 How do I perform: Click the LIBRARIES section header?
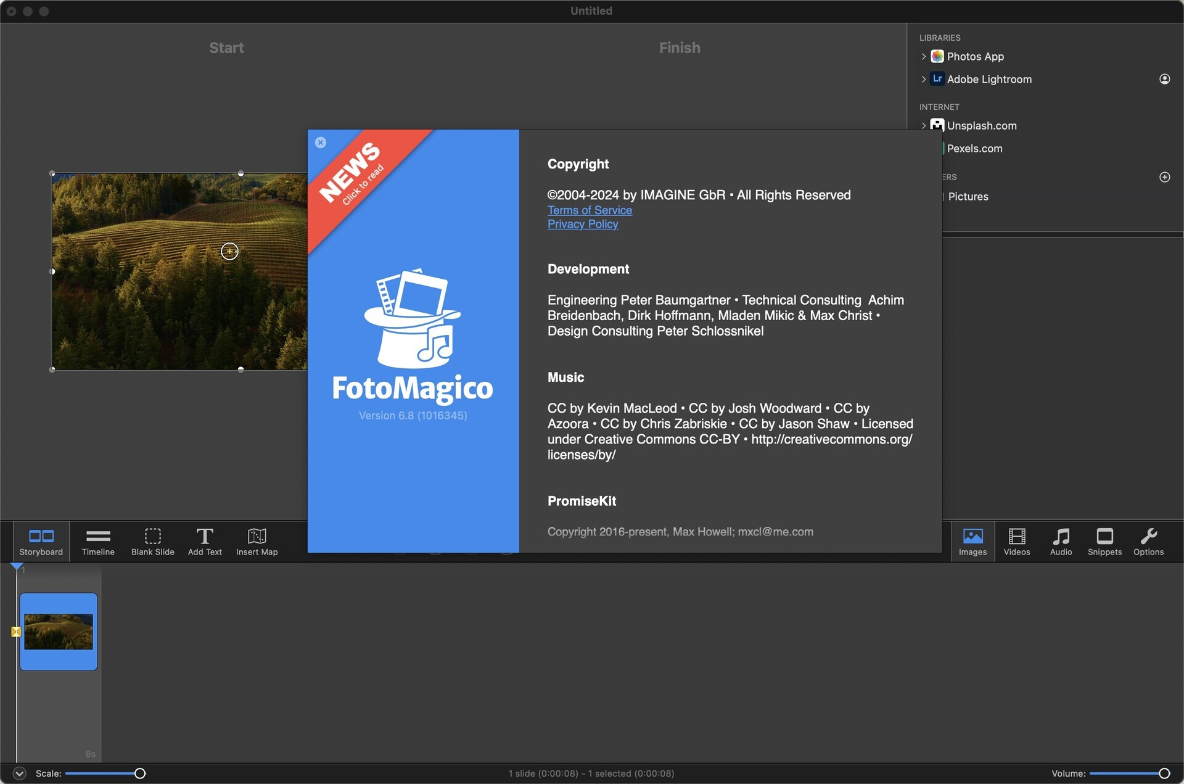940,38
